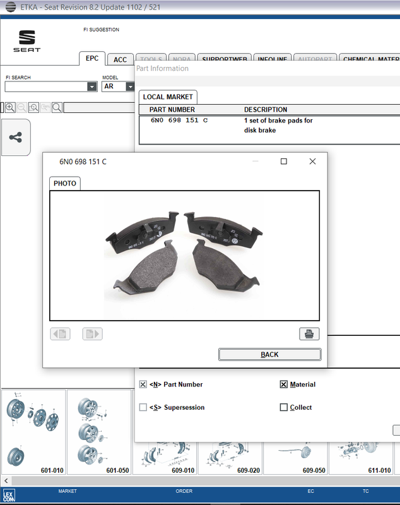Open illustration thumbnail 601-050
The height and width of the screenshot is (505, 400).
(99, 432)
